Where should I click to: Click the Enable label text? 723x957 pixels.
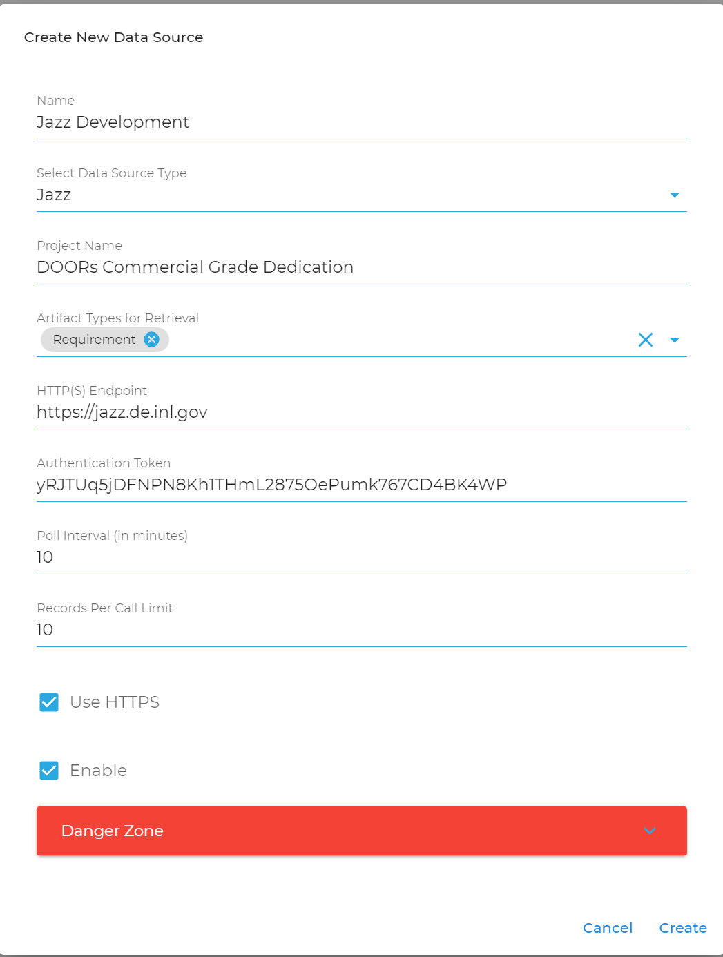point(98,771)
